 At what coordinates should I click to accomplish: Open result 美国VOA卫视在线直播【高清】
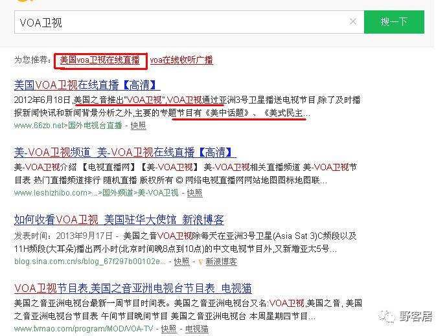pos(87,85)
